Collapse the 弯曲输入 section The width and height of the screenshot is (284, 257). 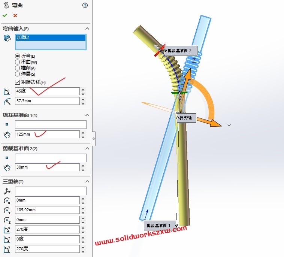(87, 28)
